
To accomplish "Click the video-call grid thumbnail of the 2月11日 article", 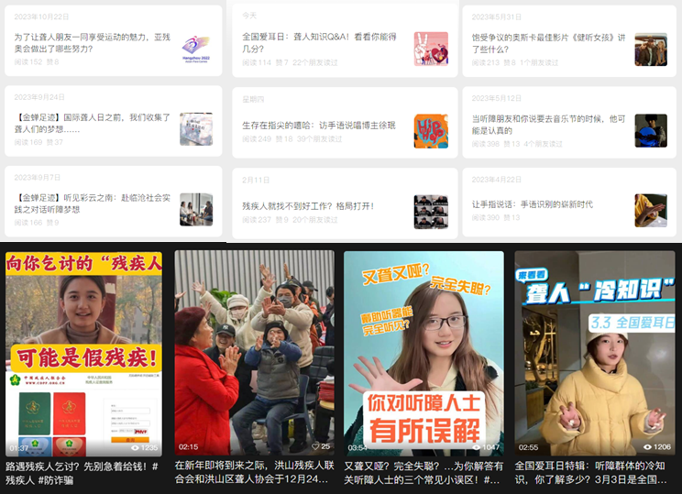I will [431, 211].
